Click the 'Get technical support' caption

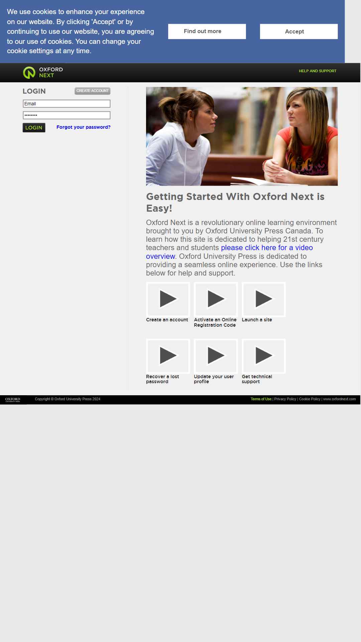click(257, 379)
